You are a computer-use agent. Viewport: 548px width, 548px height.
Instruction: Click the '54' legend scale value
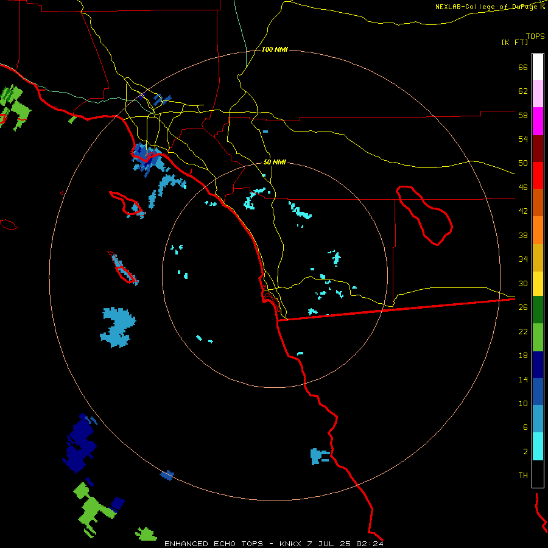523,139
